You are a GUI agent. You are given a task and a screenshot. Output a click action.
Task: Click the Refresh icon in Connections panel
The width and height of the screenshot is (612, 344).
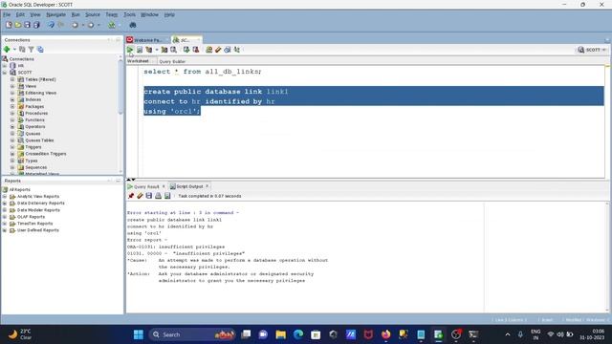[x=22, y=49]
